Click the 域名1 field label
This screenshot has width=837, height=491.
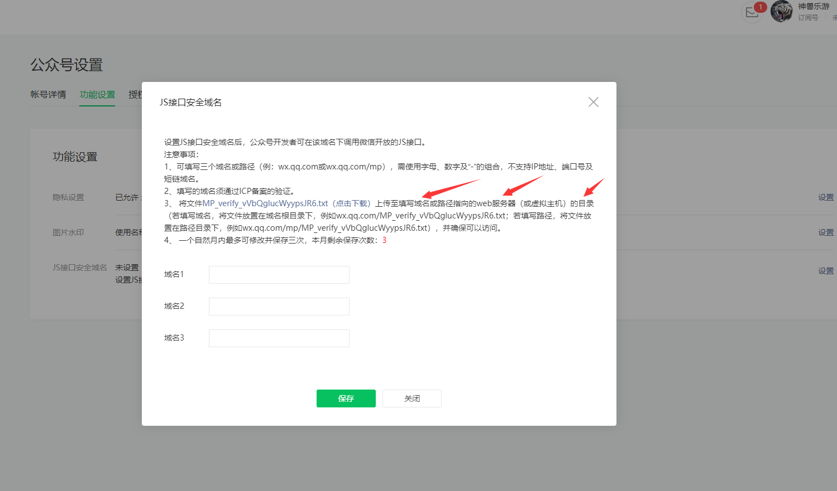(174, 274)
